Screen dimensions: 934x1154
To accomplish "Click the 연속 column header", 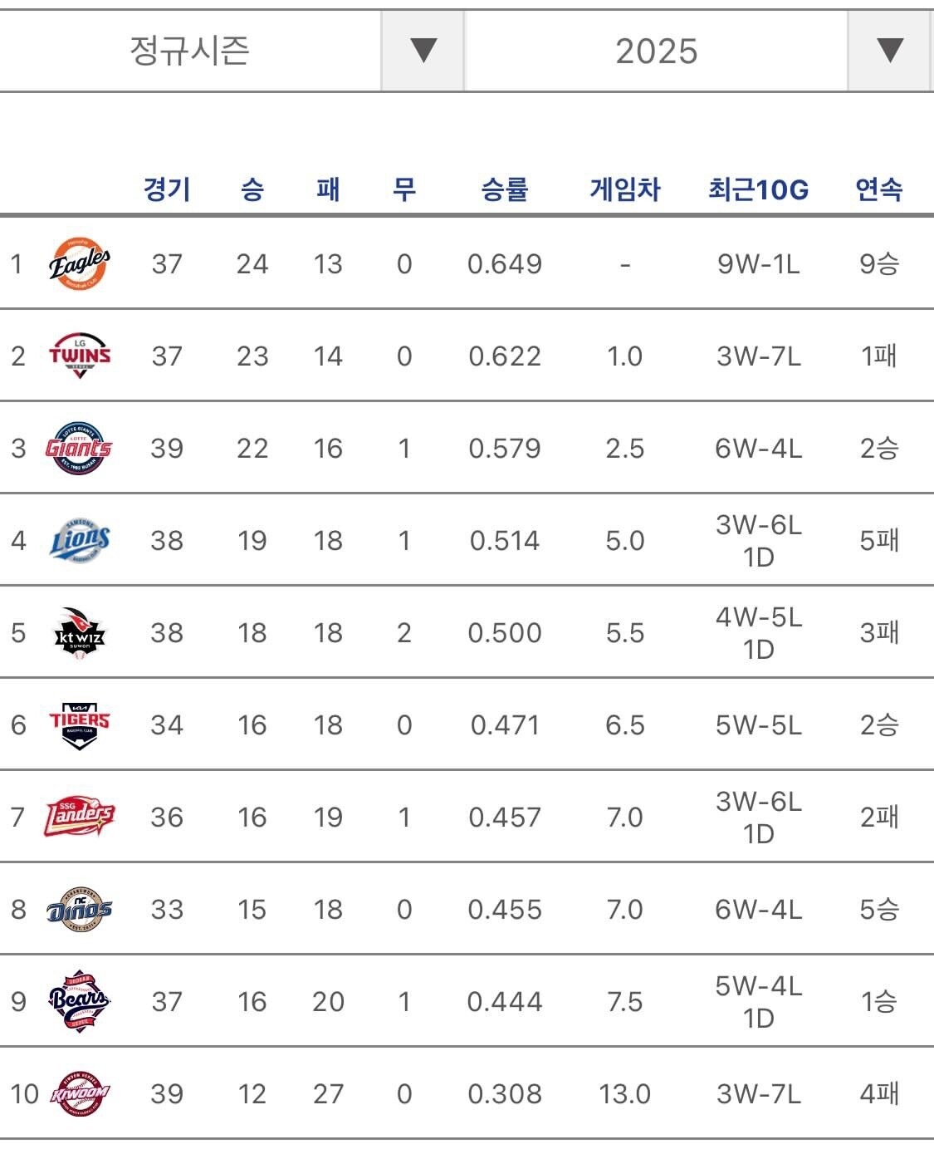I will click(879, 189).
